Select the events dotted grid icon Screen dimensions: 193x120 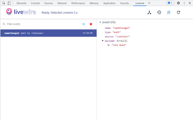tap(169, 12)
